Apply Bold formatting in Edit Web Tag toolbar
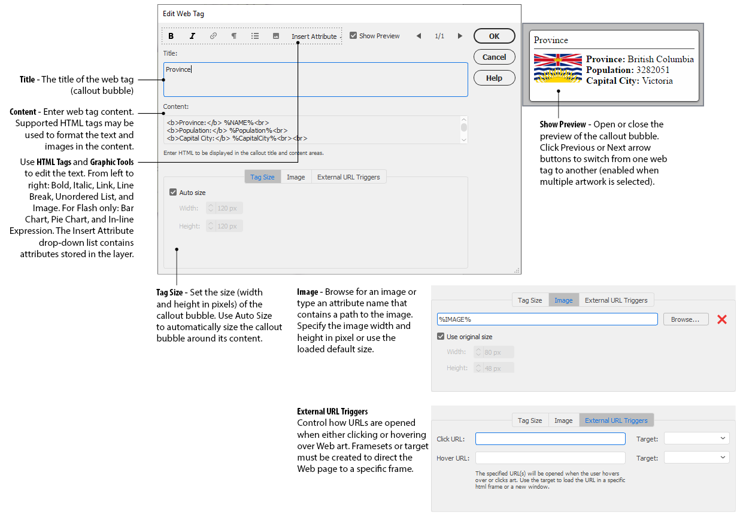740x515 pixels. click(171, 36)
